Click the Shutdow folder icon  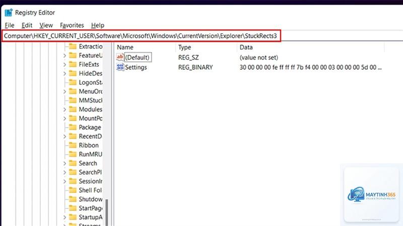(x=73, y=199)
